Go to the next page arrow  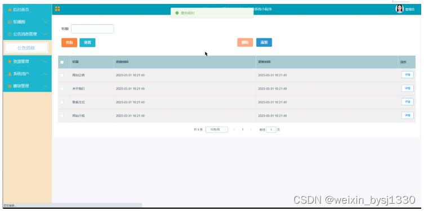(x=251, y=129)
